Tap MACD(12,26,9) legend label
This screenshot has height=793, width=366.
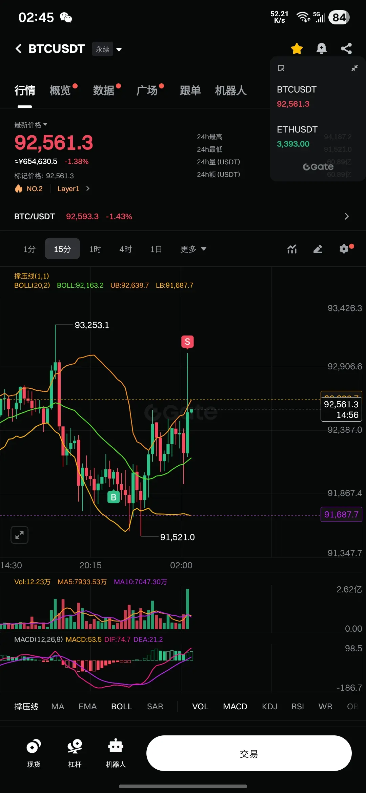coord(39,639)
